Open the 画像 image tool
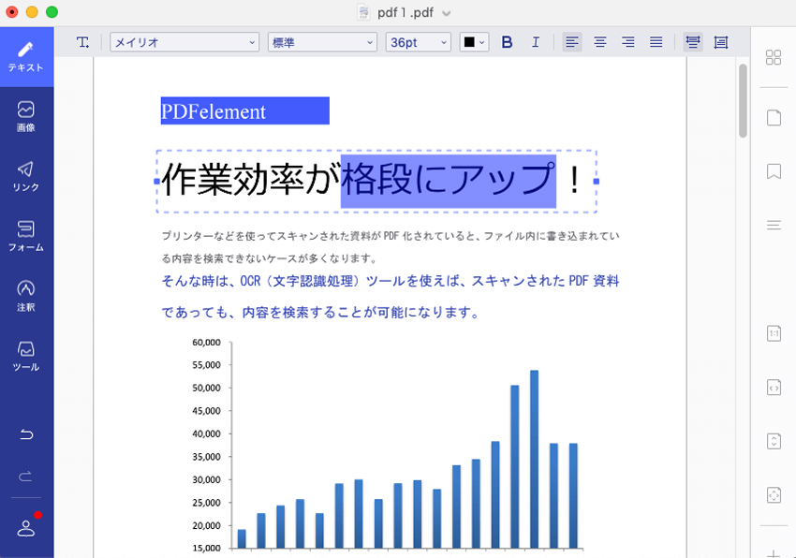The height and width of the screenshot is (558, 796). (x=26, y=117)
